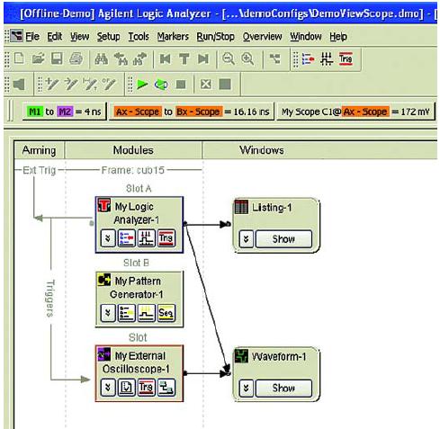Screen dimensions: 440x429
Task: Expand chevron on Waveform-1 window box
Action: [x=247, y=388]
